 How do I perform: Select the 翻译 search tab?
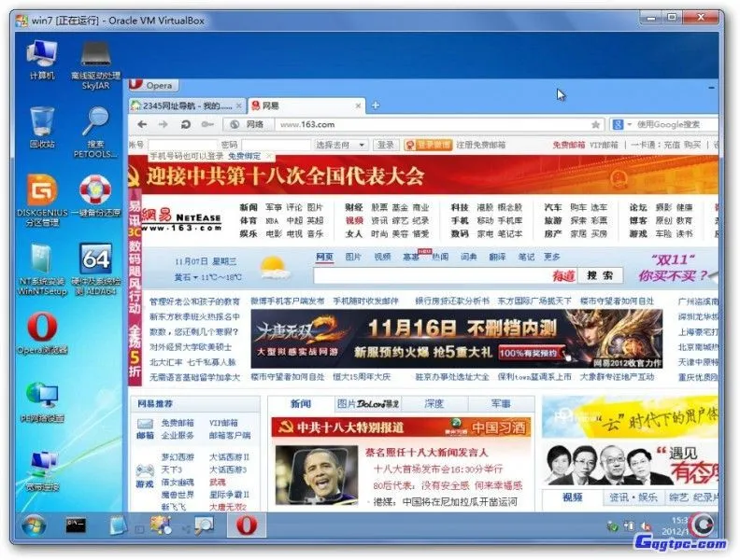coord(497,257)
